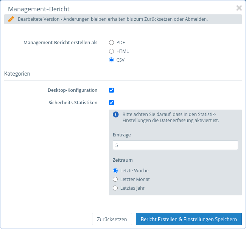Click the Bearbeitete Version notice text

point(112,19)
